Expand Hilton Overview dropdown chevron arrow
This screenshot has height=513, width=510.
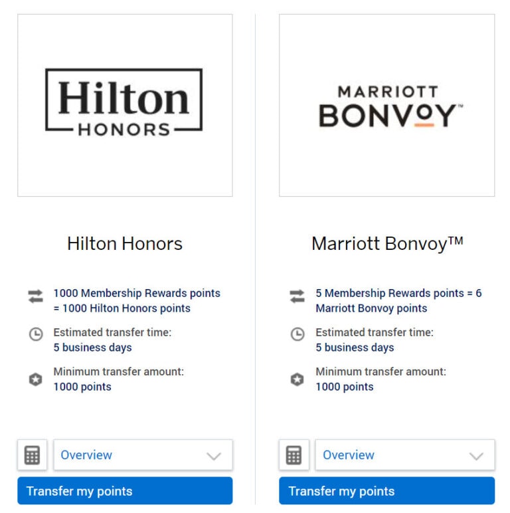click(214, 456)
